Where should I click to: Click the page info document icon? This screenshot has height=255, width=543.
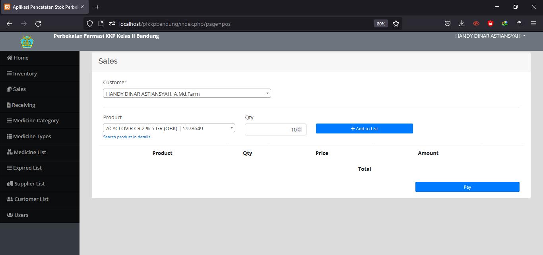point(101,23)
